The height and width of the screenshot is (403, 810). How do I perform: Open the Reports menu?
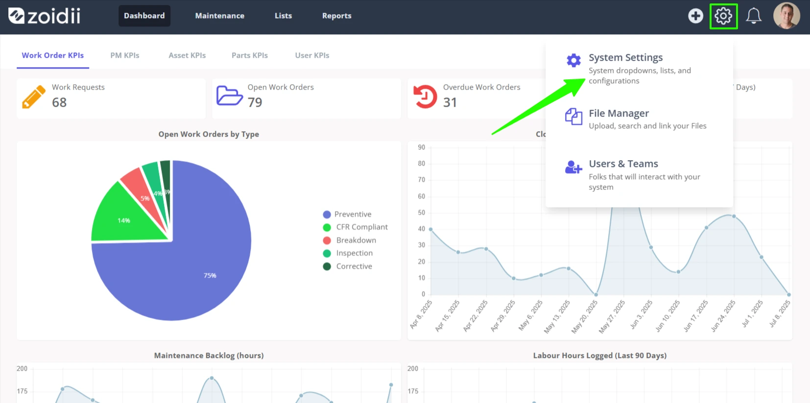[x=337, y=16]
